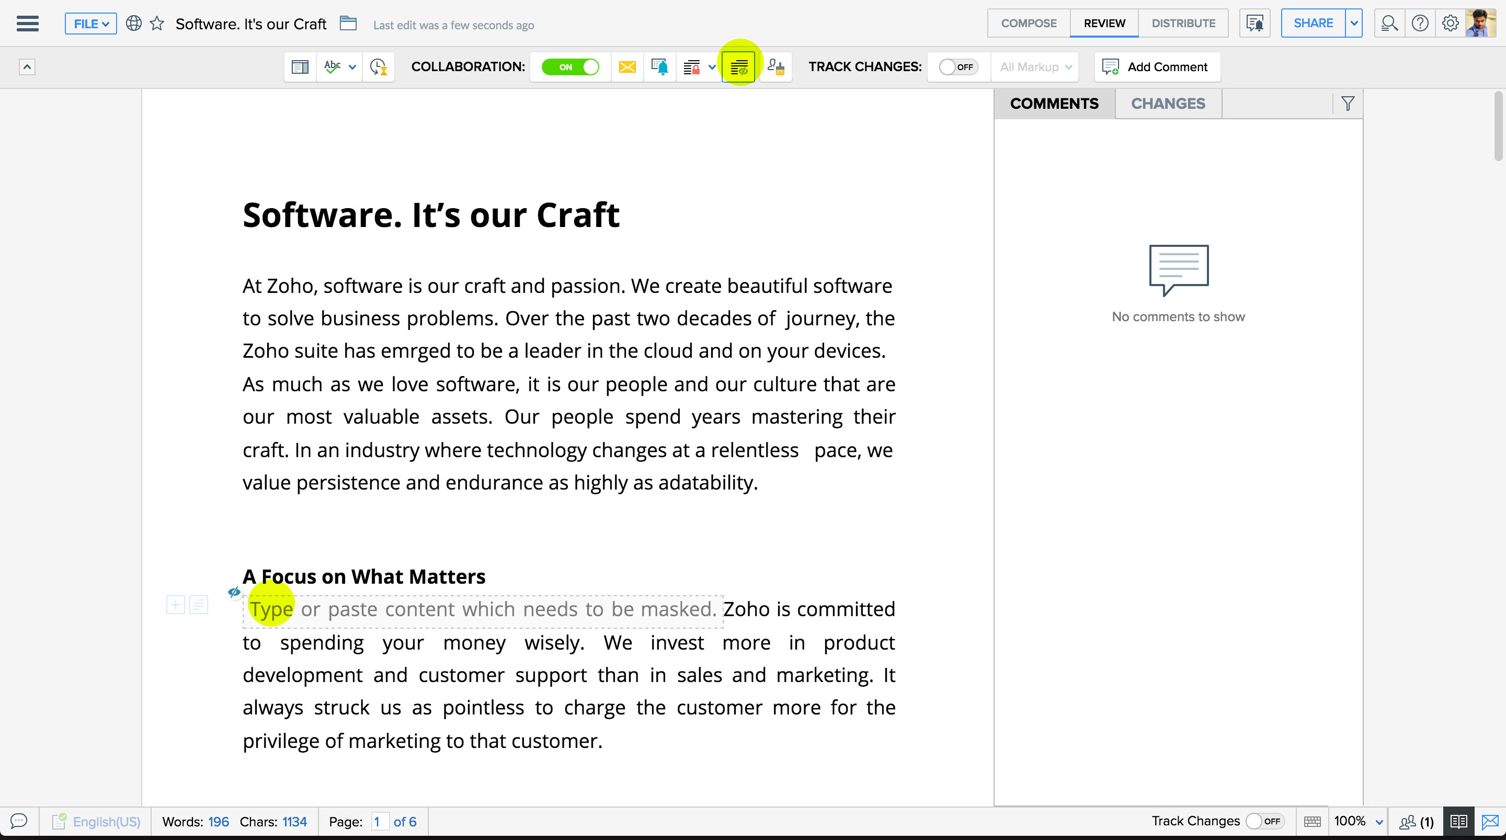This screenshot has width=1506, height=840.
Task: Click the mask content toolbar icon
Action: pyautogui.click(x=739, y=67)
